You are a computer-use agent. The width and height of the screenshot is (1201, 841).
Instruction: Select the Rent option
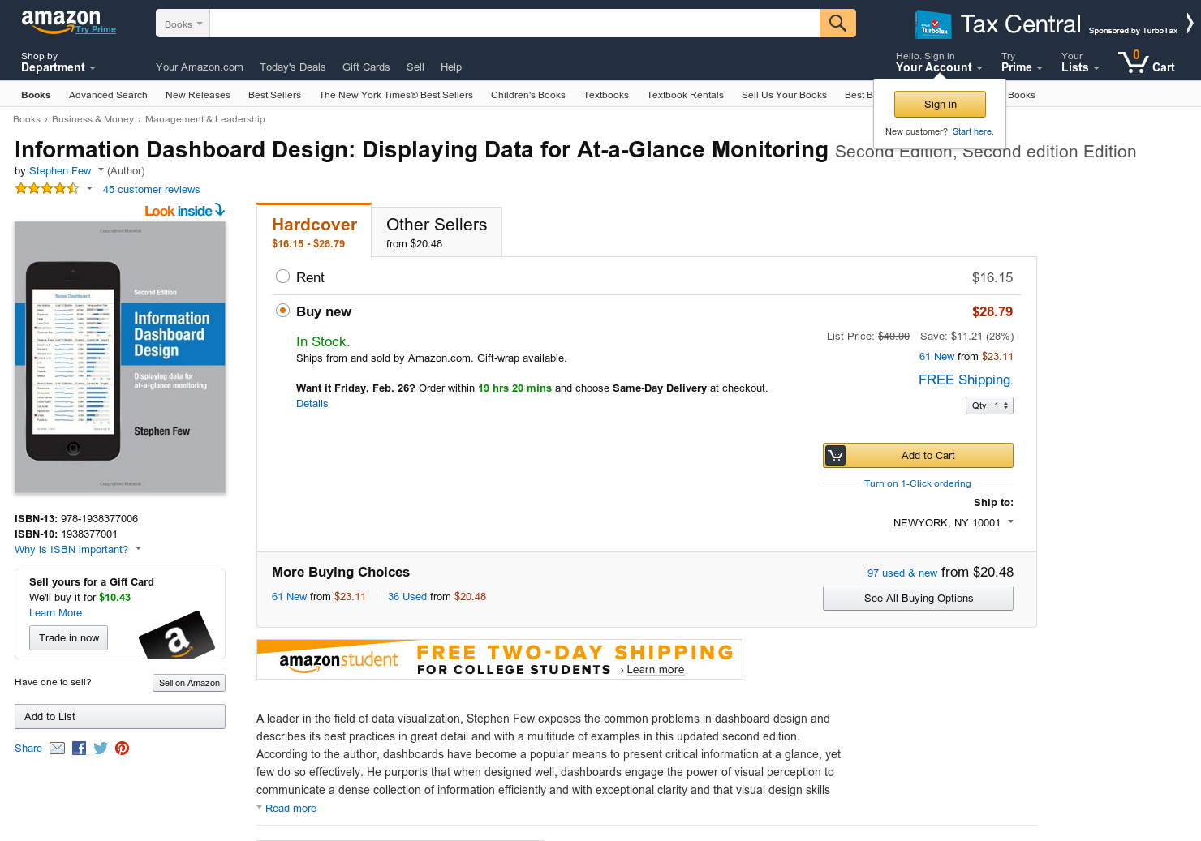pyautogui.click(x=282, y=276)
